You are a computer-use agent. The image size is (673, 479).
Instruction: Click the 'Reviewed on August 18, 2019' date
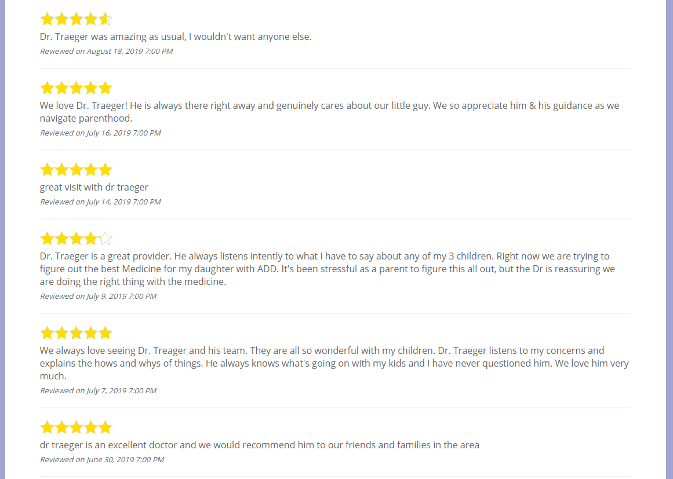(107, 51)
